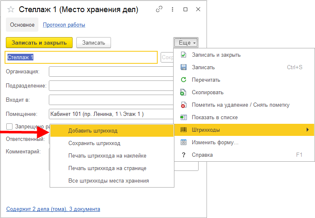
Task: Switch to the Протокол работы tab
Action: [x=64, y=25]
